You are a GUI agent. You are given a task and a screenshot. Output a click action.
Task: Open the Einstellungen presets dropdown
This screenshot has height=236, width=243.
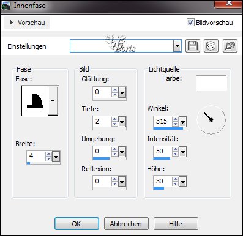click(178, 46)
